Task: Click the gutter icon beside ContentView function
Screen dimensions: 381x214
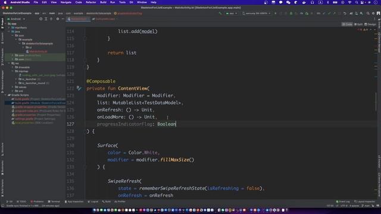Action: (x=79, y=89)
